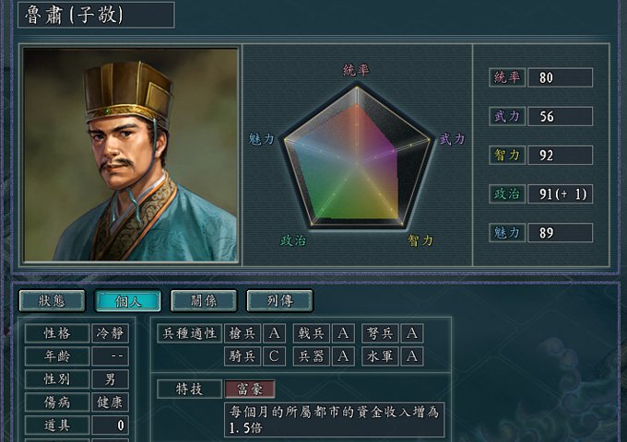
Task: Click the 槍兵 aptitude grade A
Action: coord(275,333)
